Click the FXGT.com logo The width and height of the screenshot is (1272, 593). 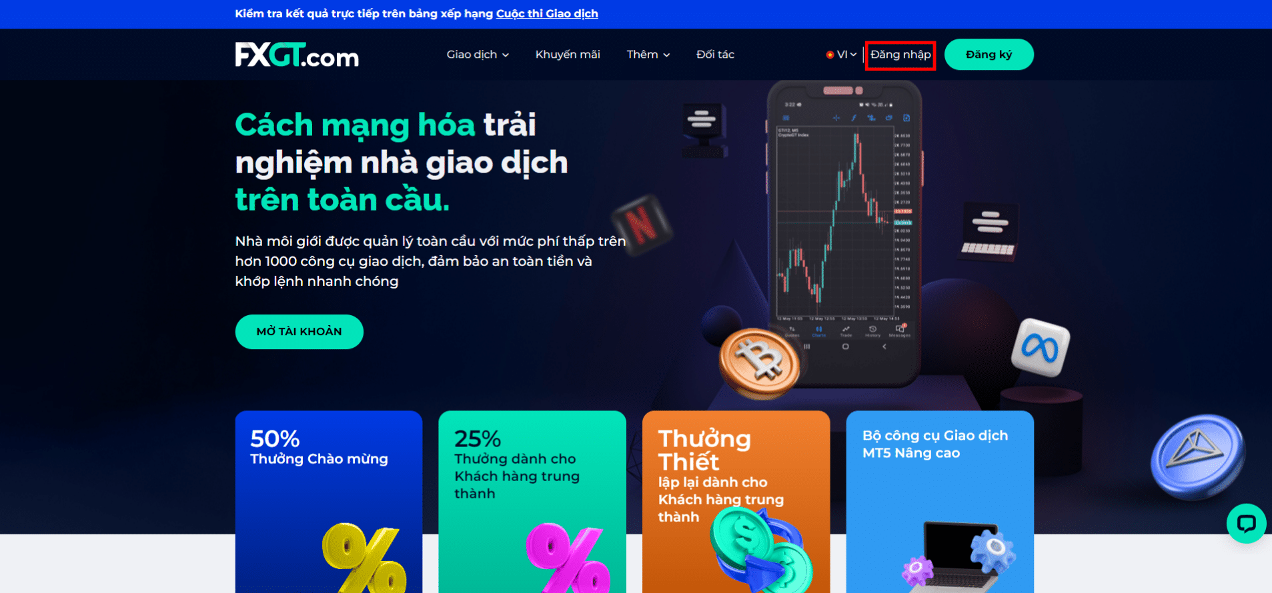[x=297, y=55]
